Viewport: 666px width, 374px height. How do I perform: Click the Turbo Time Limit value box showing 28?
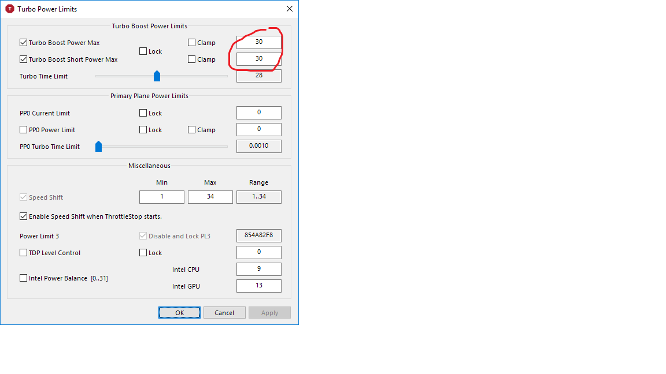(258, 76)
